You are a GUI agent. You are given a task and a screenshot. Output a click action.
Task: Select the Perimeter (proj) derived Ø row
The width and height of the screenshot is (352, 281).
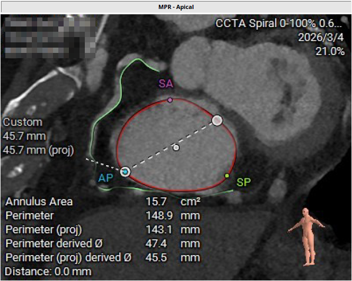tap(68, 258)
